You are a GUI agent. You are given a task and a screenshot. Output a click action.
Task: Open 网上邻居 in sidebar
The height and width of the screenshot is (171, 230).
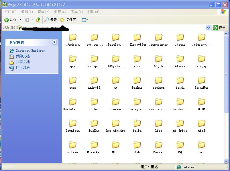(23, 68)
